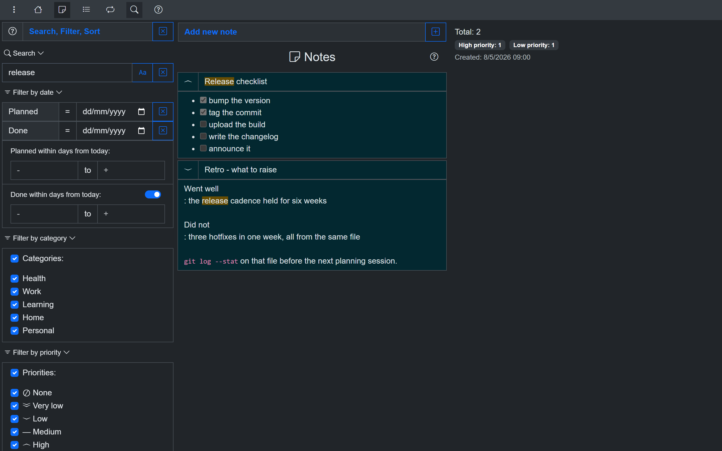Uncheck the Medium priority filter
The height and width of the screenshot is (451, 722).
[15, 432]
